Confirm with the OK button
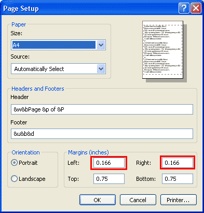The height and width of the screenshot is (213, 204). (x=98, y=200)
